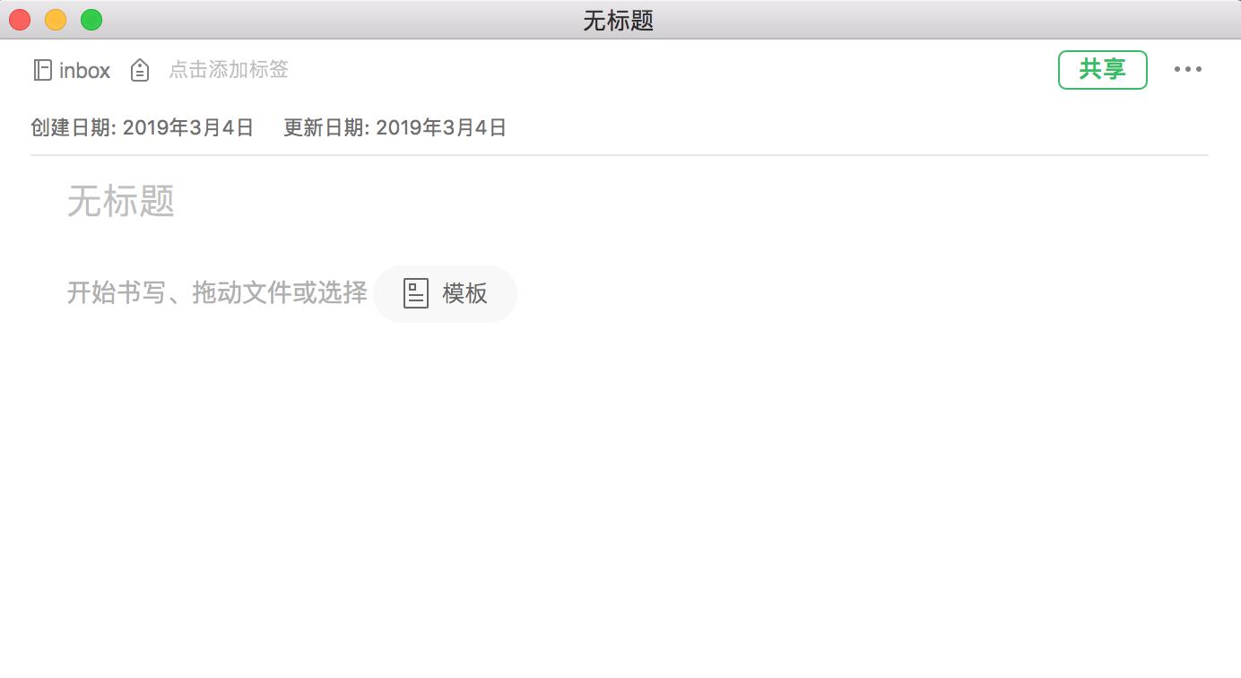Focus the 点击添加标签 tag field

[x=229, y=70]
